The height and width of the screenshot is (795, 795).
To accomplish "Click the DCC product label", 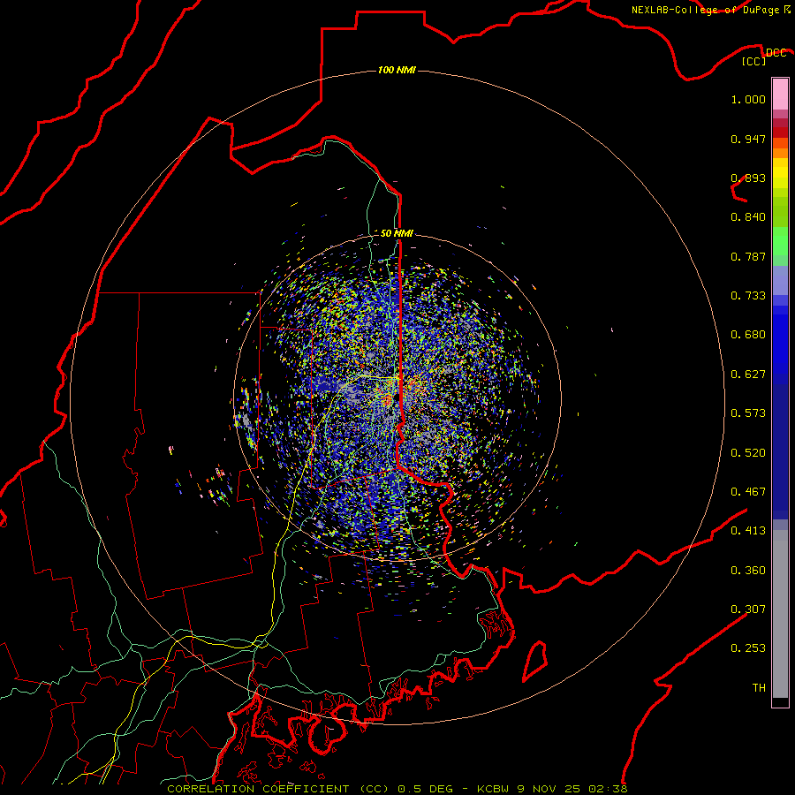I will [776, 53].
